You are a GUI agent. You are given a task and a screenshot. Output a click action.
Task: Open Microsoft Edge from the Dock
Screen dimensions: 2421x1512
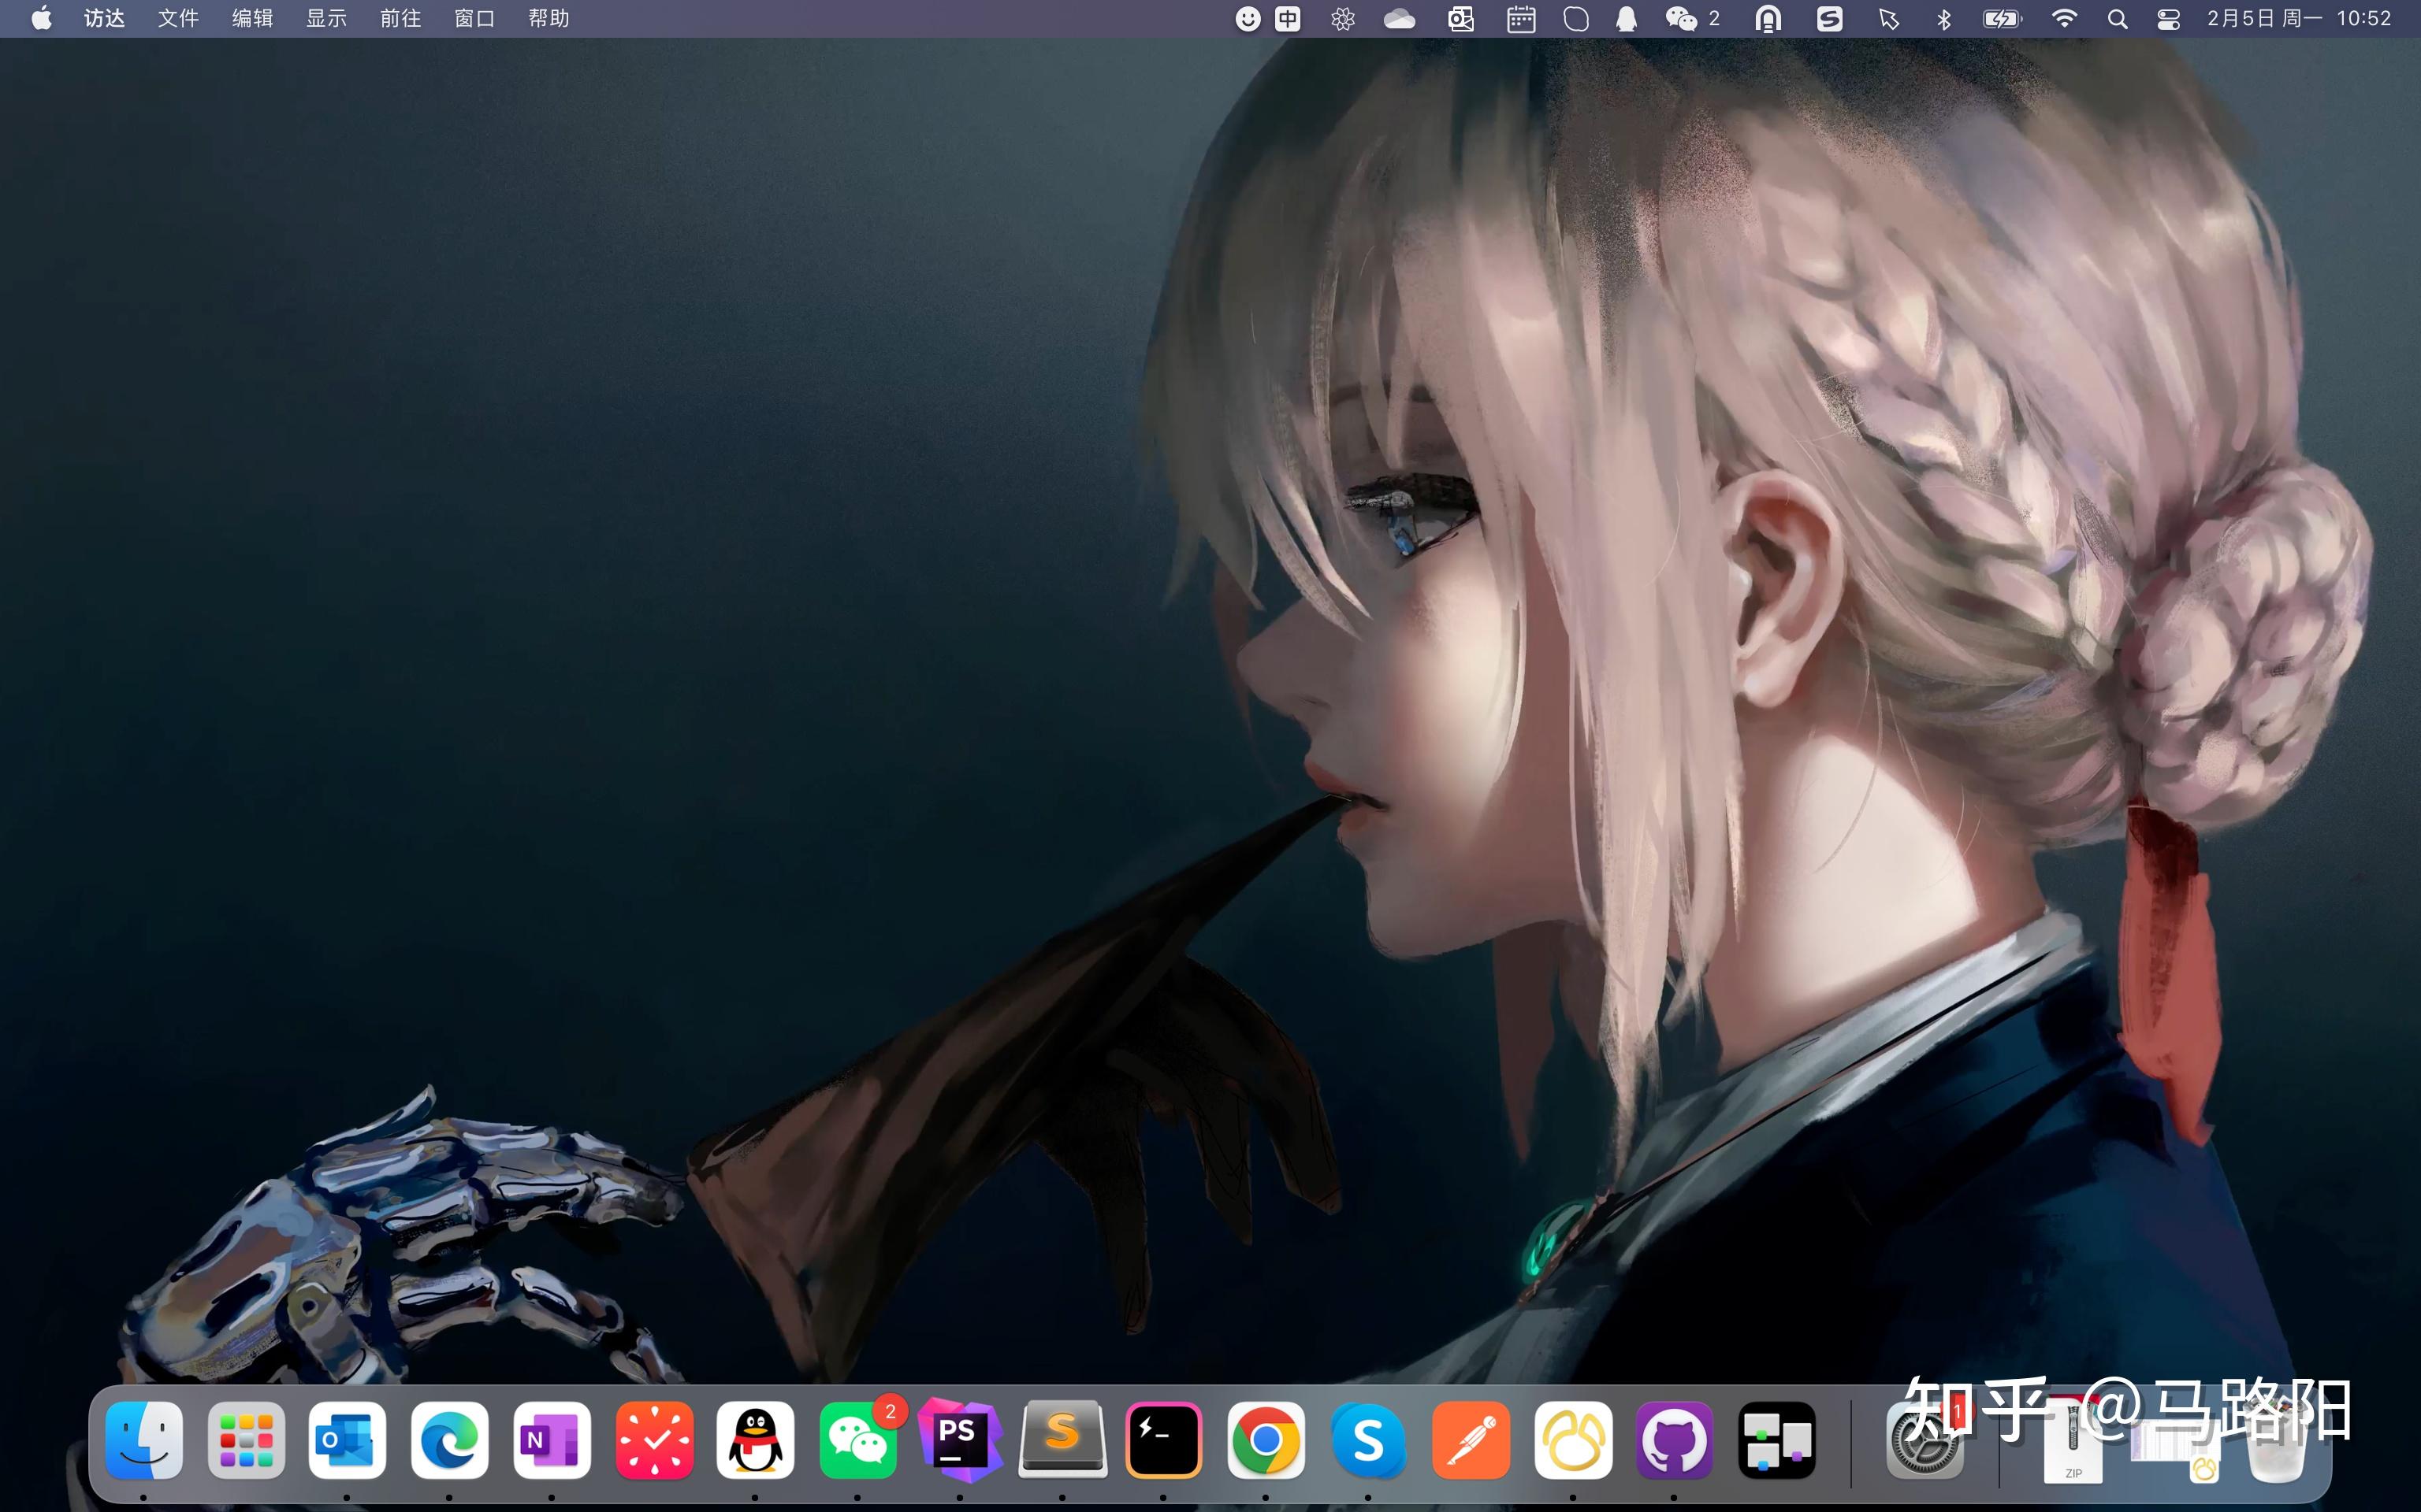click(450, 1440)
